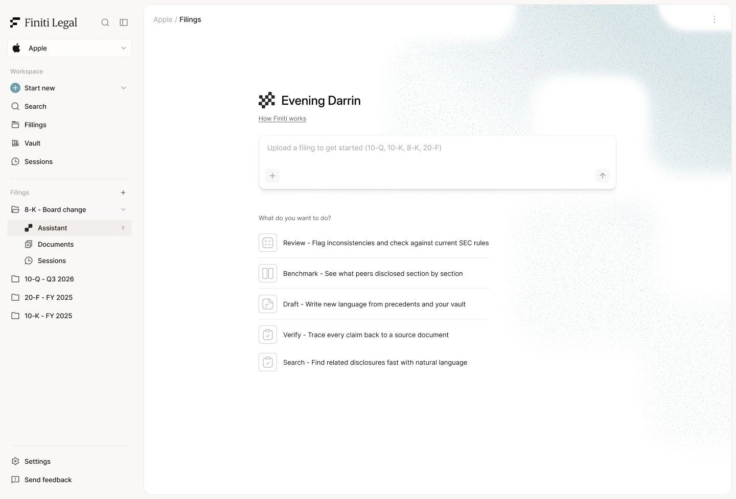Click the Documents icon under 8-K - Board change

click(x=29, y=244)
